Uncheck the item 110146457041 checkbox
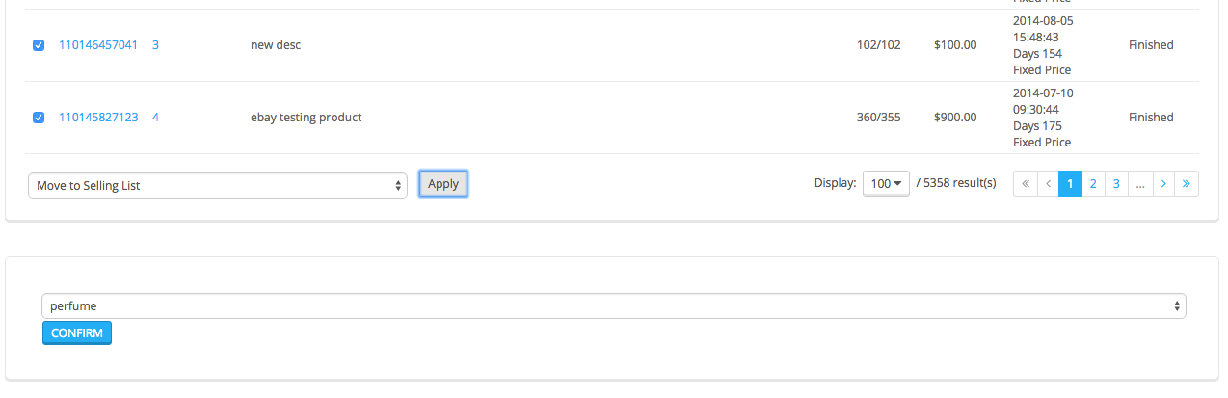Screen dimensions: 1228x398 [x=39, y=45]
